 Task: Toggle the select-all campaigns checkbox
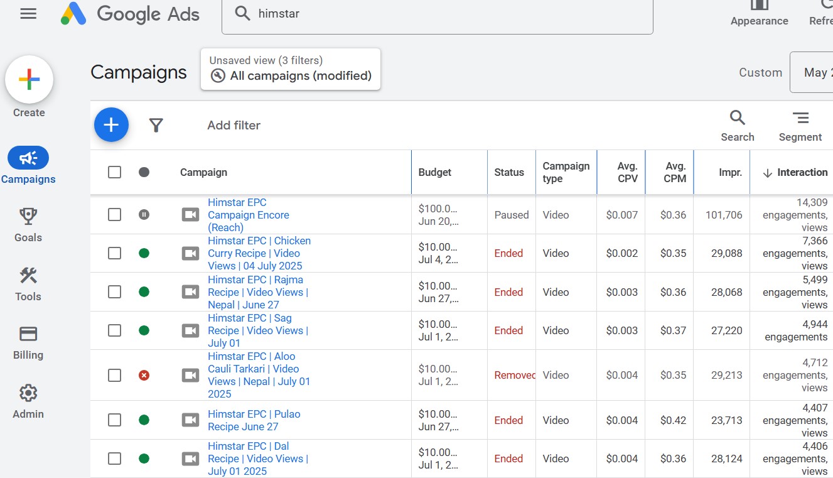(114, 172)
